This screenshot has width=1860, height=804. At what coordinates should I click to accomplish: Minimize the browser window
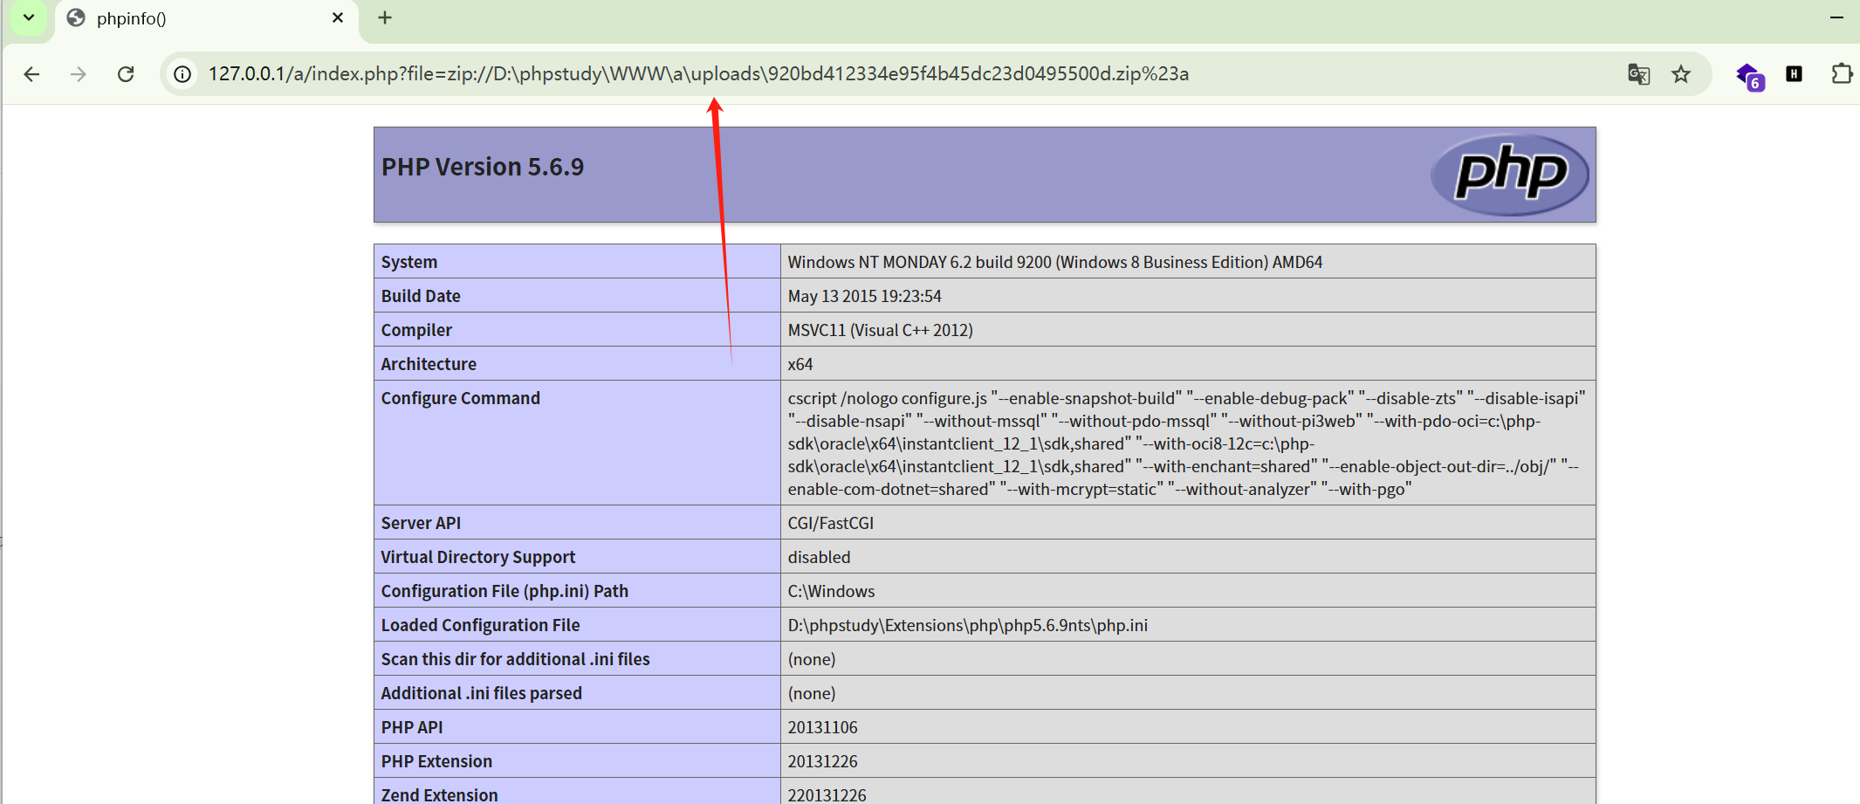pos(1836,17)
